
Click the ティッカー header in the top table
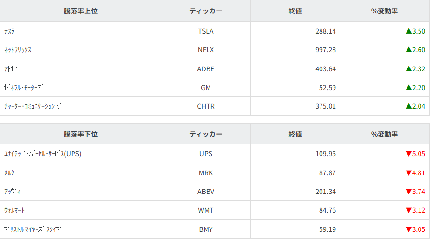(x=206, y=11)
